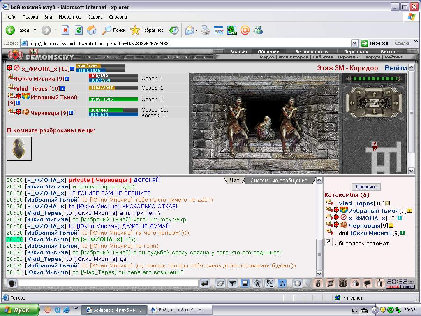Image resolution: width=421 pixels, height=316 pixels.
Task: Open the History clock icon
Action: pyautogui.click(x=174, y=30)
